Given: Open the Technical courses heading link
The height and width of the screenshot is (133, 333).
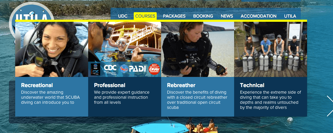Looking at the screenshot, I should (x=252, y=85).
